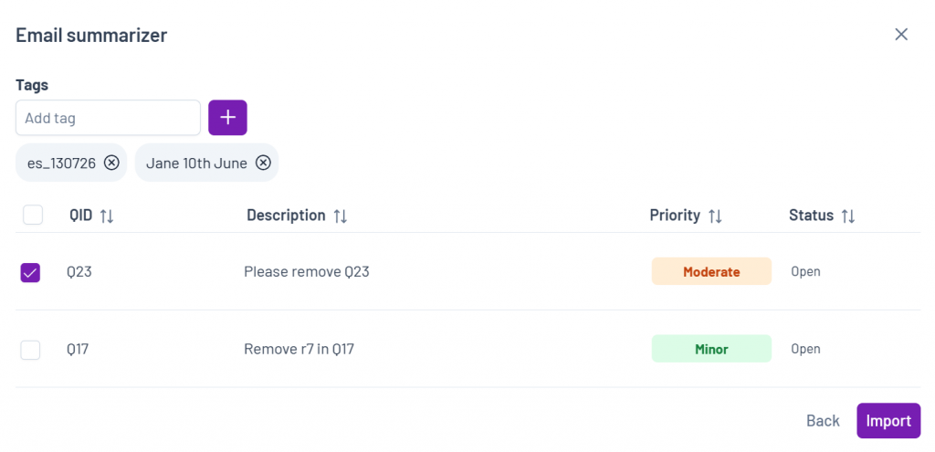
Task: Sort by Description column arrows
Action: point(340,215)
